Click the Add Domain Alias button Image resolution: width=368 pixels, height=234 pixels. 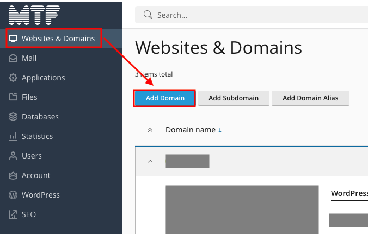[310, 98]
